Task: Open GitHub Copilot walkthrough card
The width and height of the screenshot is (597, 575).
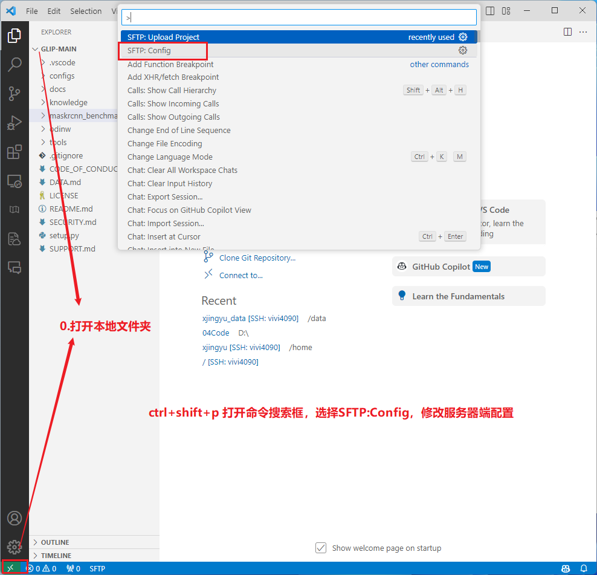Action: click(469, 267)
